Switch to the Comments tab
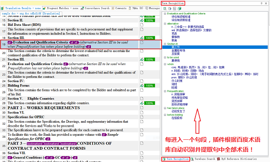This screenshot has width=270, height=162. [x=119, y=8]
